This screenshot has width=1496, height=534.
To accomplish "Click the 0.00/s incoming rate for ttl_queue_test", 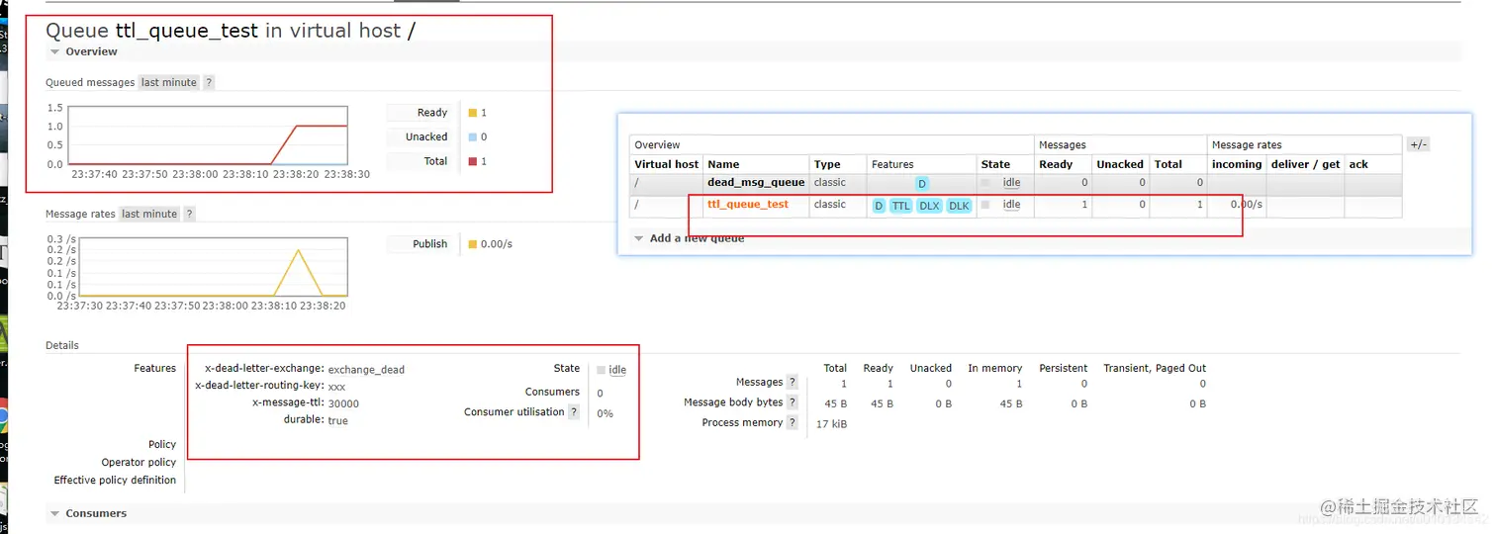I will click(1247, 205).
